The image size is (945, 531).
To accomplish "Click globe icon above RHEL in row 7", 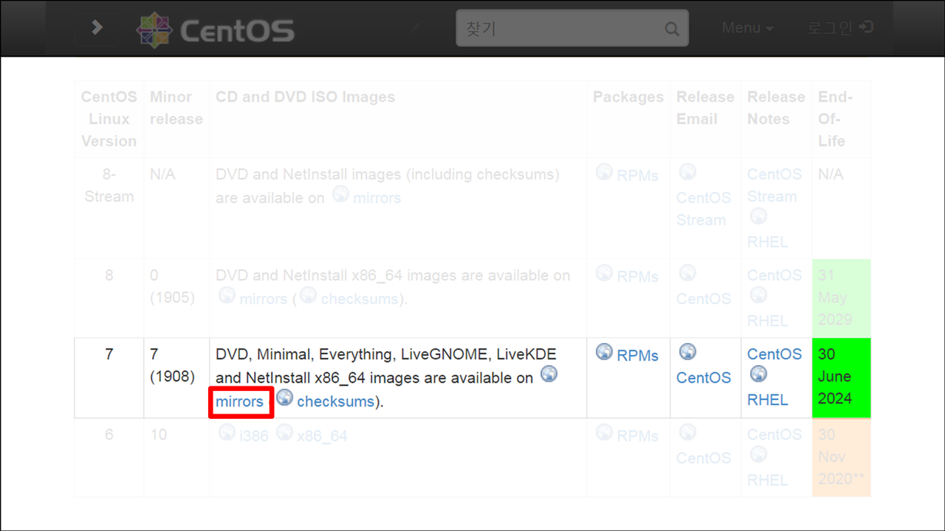I will pos(758,374).
